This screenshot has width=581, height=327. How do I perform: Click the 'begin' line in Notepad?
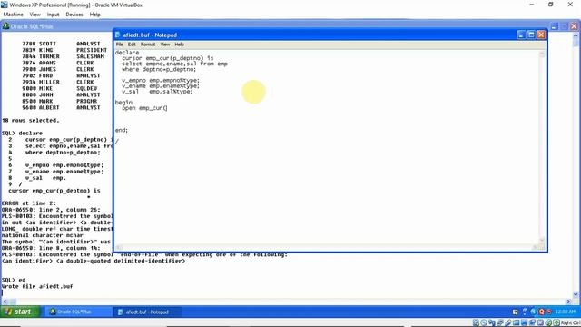(123, 103)
